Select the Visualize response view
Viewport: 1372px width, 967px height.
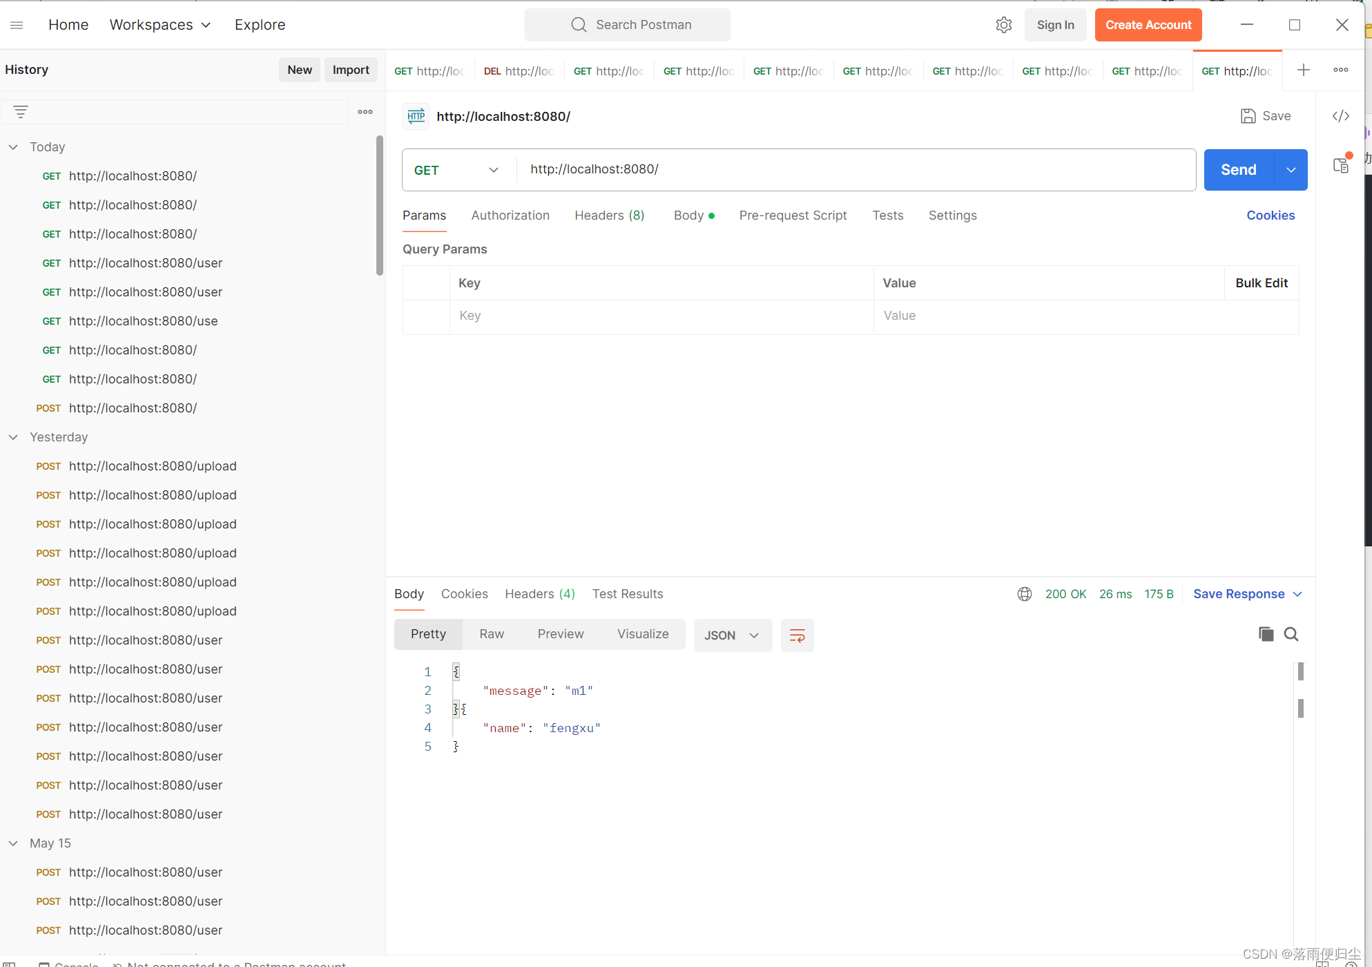pyautogui.click(x=643, y=634)
